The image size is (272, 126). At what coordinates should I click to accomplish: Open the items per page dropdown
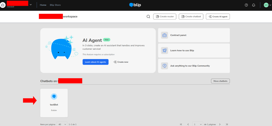(x=62, y=124)
